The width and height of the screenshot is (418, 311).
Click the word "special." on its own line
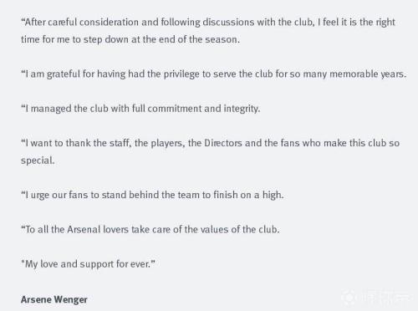click(x=38, y=161)
